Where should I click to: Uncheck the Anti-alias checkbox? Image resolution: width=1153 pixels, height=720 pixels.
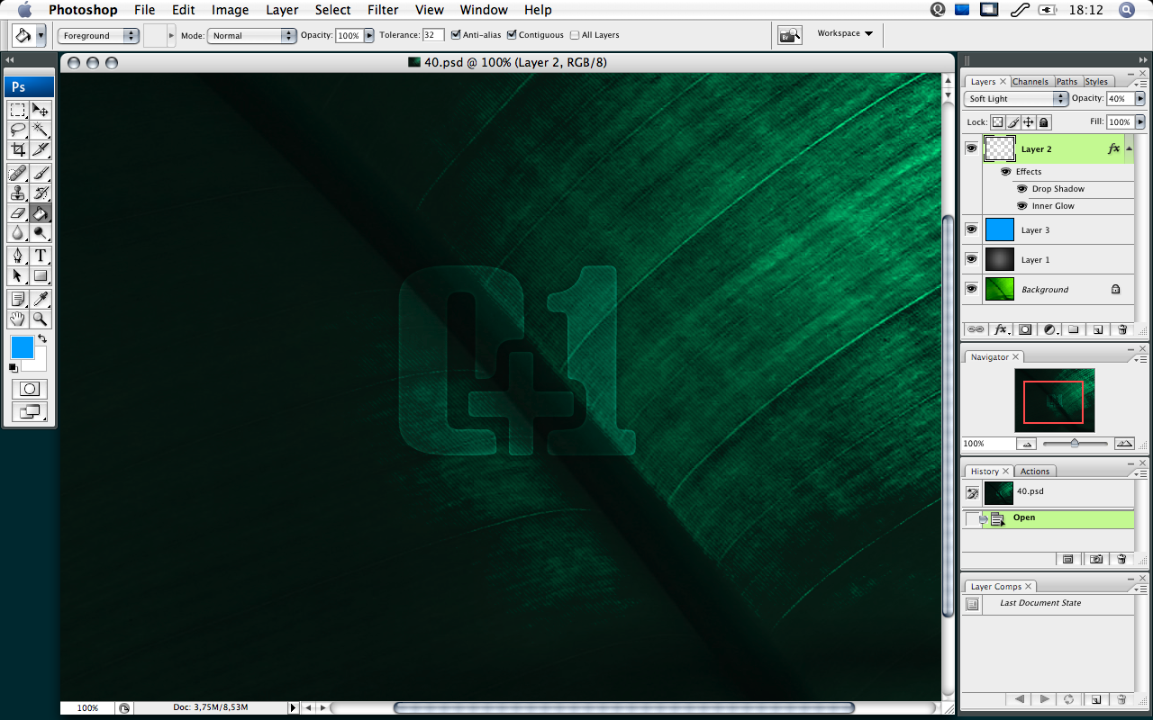tap(456, 35)
